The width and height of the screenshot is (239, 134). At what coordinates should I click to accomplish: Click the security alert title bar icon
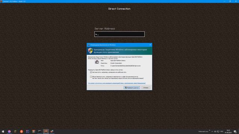click(x=89, y=45)
